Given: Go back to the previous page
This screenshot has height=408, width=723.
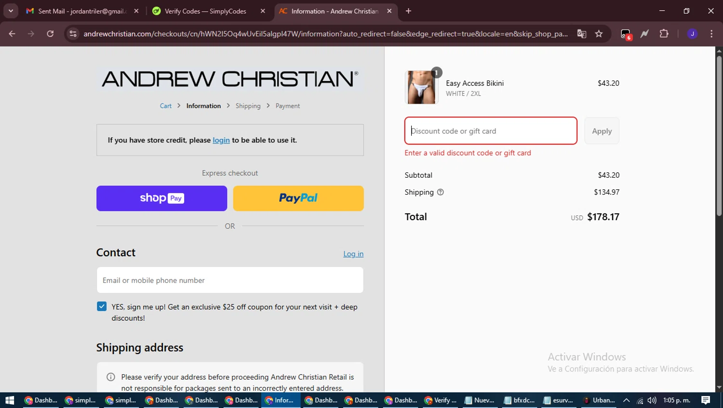Looking at the screenshot, I should click(x=12, y=34).
